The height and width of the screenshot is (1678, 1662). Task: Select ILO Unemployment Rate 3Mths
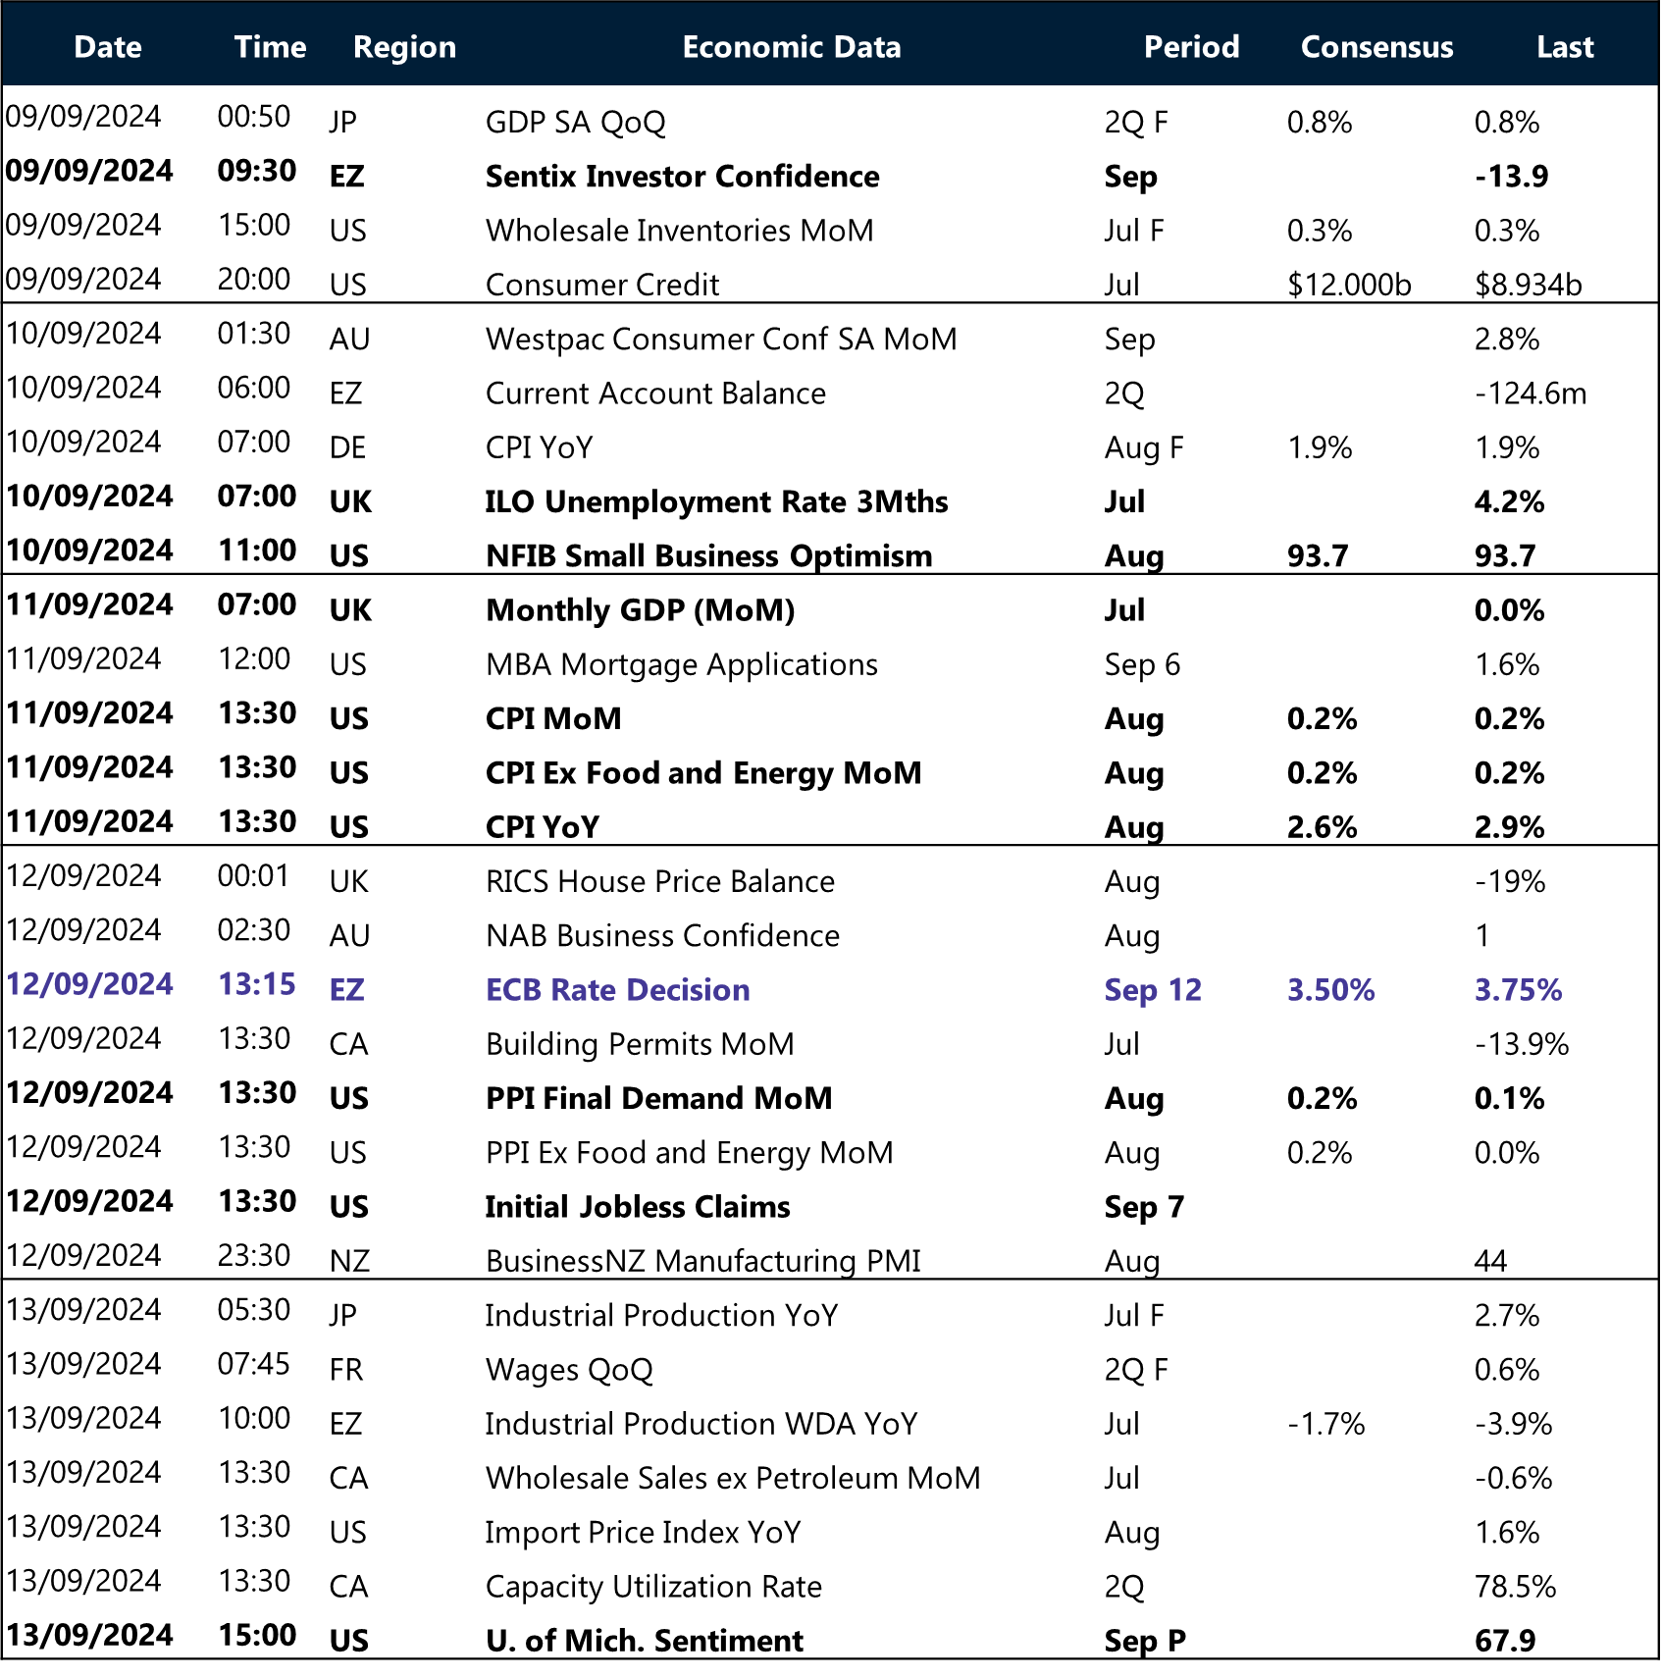[717, 502]
